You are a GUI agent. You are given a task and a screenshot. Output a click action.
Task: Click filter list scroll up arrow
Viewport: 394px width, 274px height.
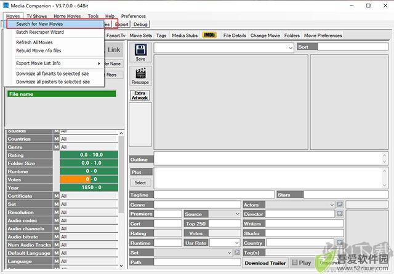pyautogui.click(x=121, y=133)
